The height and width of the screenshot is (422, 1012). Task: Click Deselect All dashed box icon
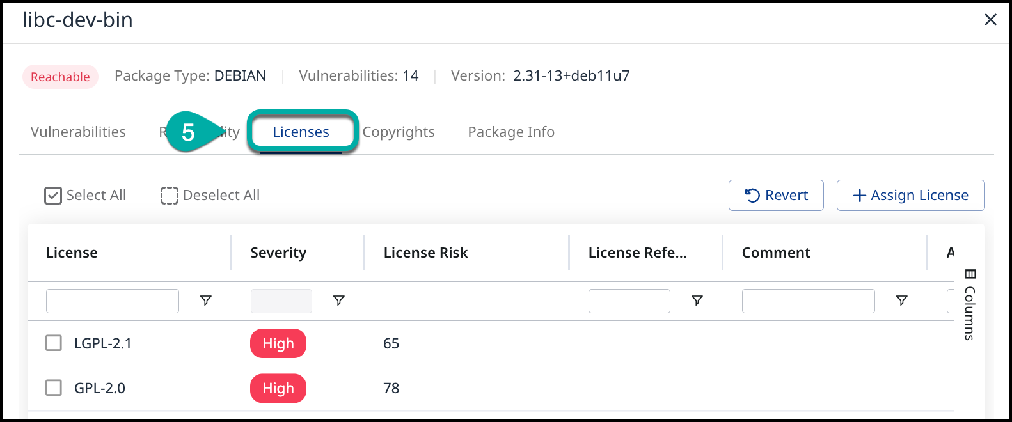click(x=170, y=196)
